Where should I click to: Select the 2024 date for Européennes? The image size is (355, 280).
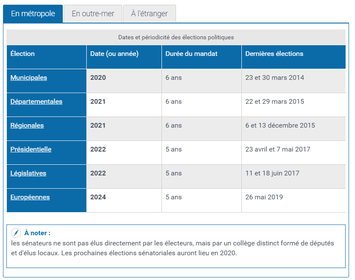(x=124, y=201)
